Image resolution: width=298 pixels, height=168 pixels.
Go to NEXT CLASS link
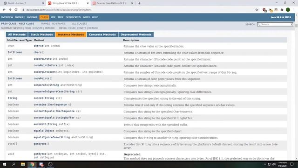coord(26,24)
